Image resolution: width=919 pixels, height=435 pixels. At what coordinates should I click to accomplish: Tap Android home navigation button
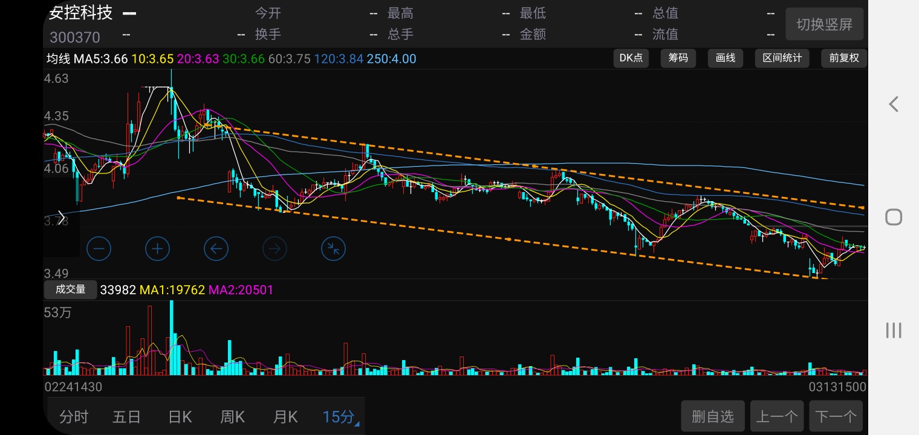coord(894,217)
